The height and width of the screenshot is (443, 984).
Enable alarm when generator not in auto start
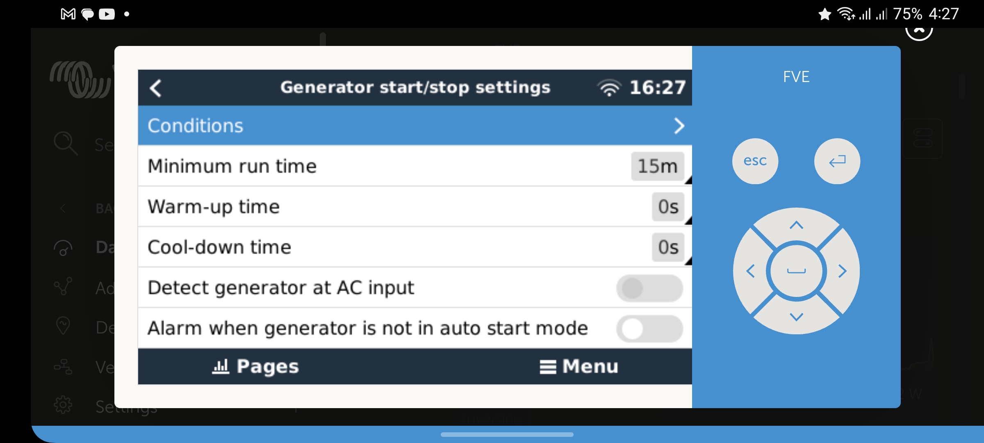click(x=649, y=329)
